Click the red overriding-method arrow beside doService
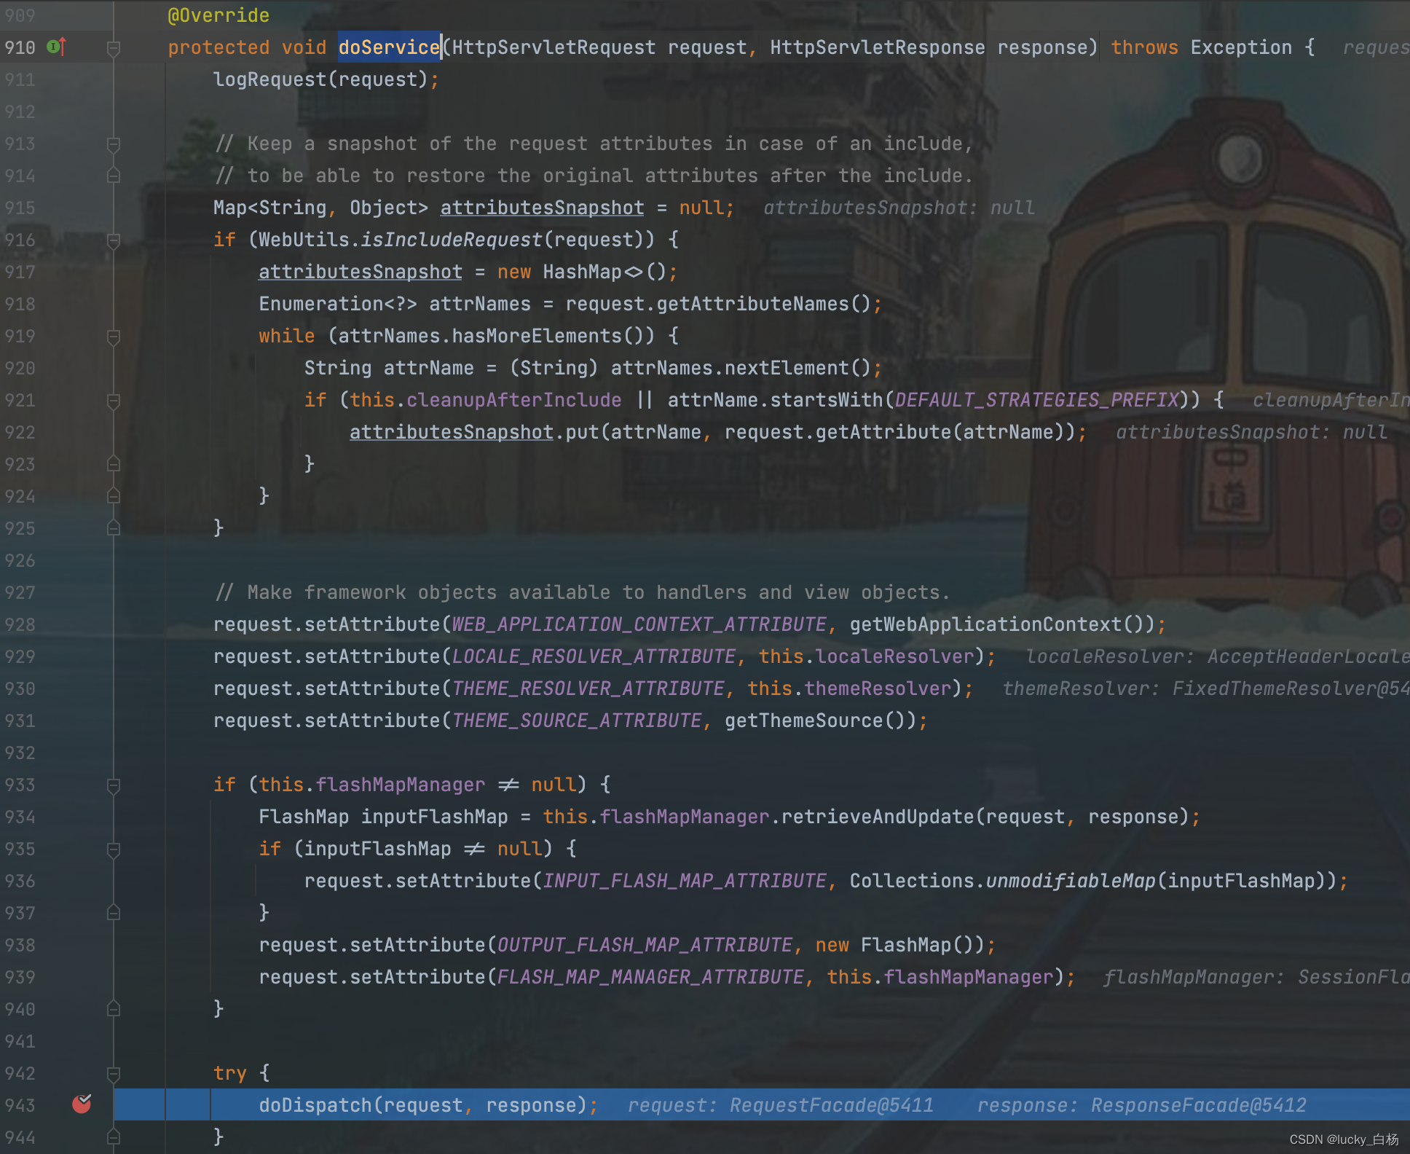This screenshot has height=1154, width=1410. tap(64, 46)
